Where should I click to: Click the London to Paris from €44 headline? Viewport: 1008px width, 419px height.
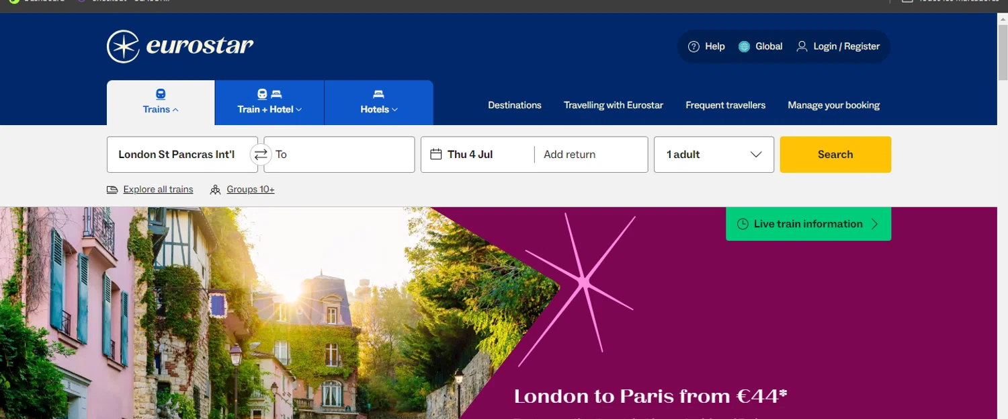(650, 396)
